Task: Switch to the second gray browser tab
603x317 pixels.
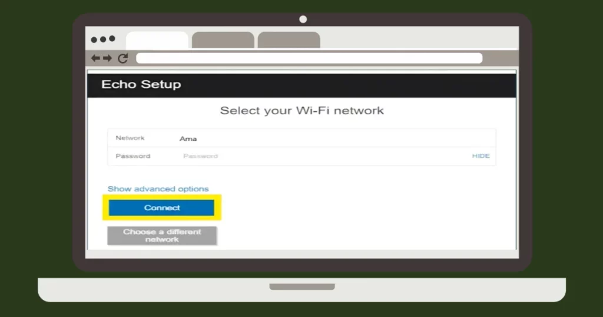Action: pos(223,40)
